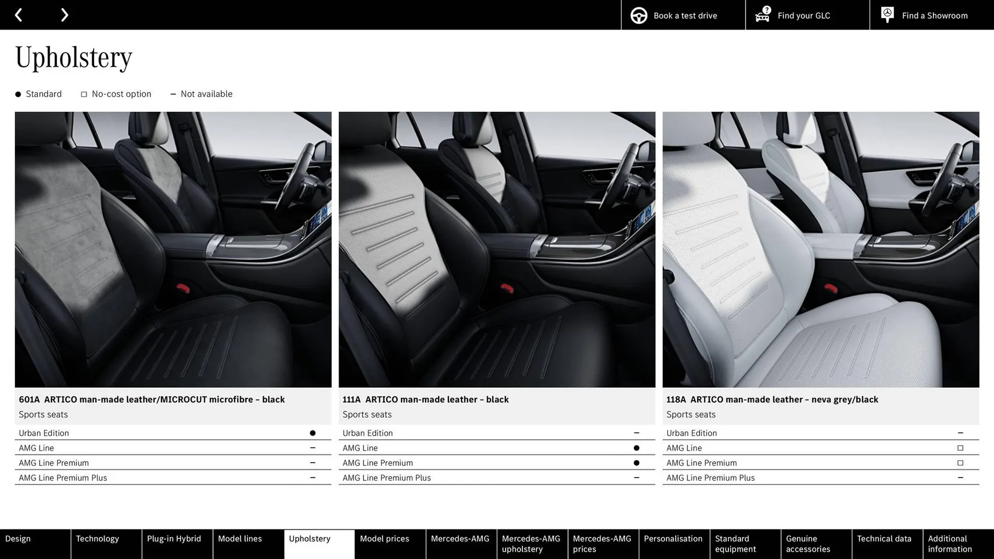Select the steering wheel test drive icon

coord(638,15)
